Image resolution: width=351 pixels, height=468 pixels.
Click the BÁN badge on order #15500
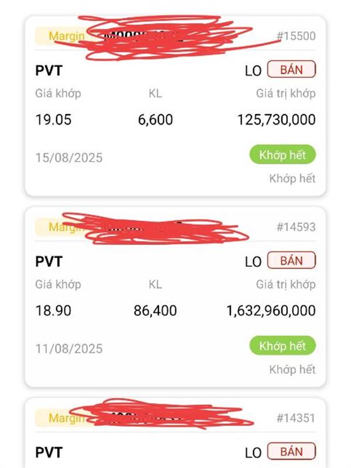(x=291, y=69)
